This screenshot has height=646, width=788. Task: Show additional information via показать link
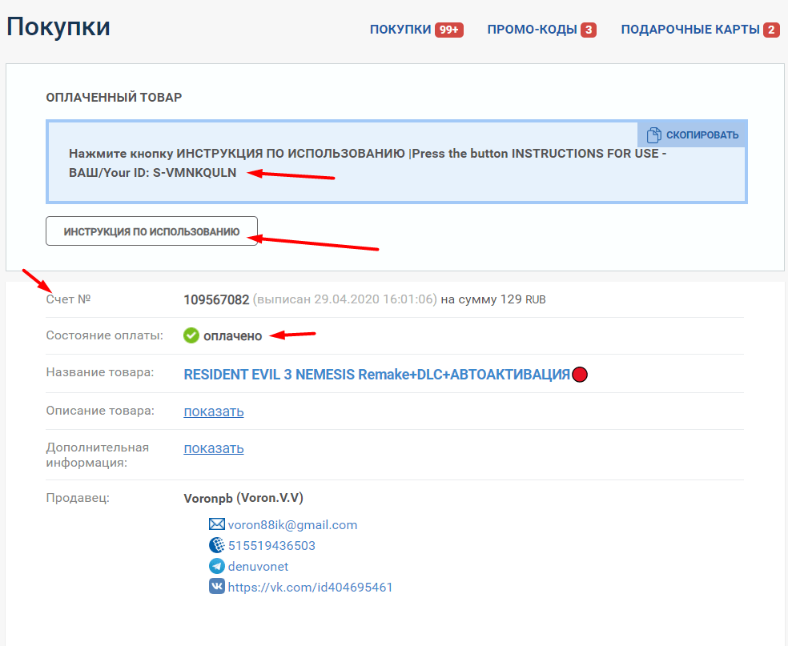(x=214, y=448)
